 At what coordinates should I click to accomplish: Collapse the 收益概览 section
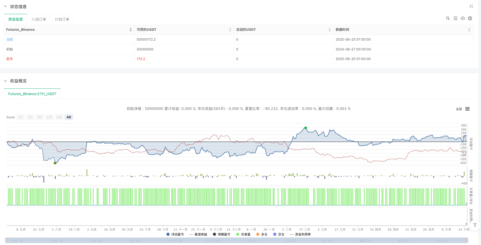click(x=5, y=81)
